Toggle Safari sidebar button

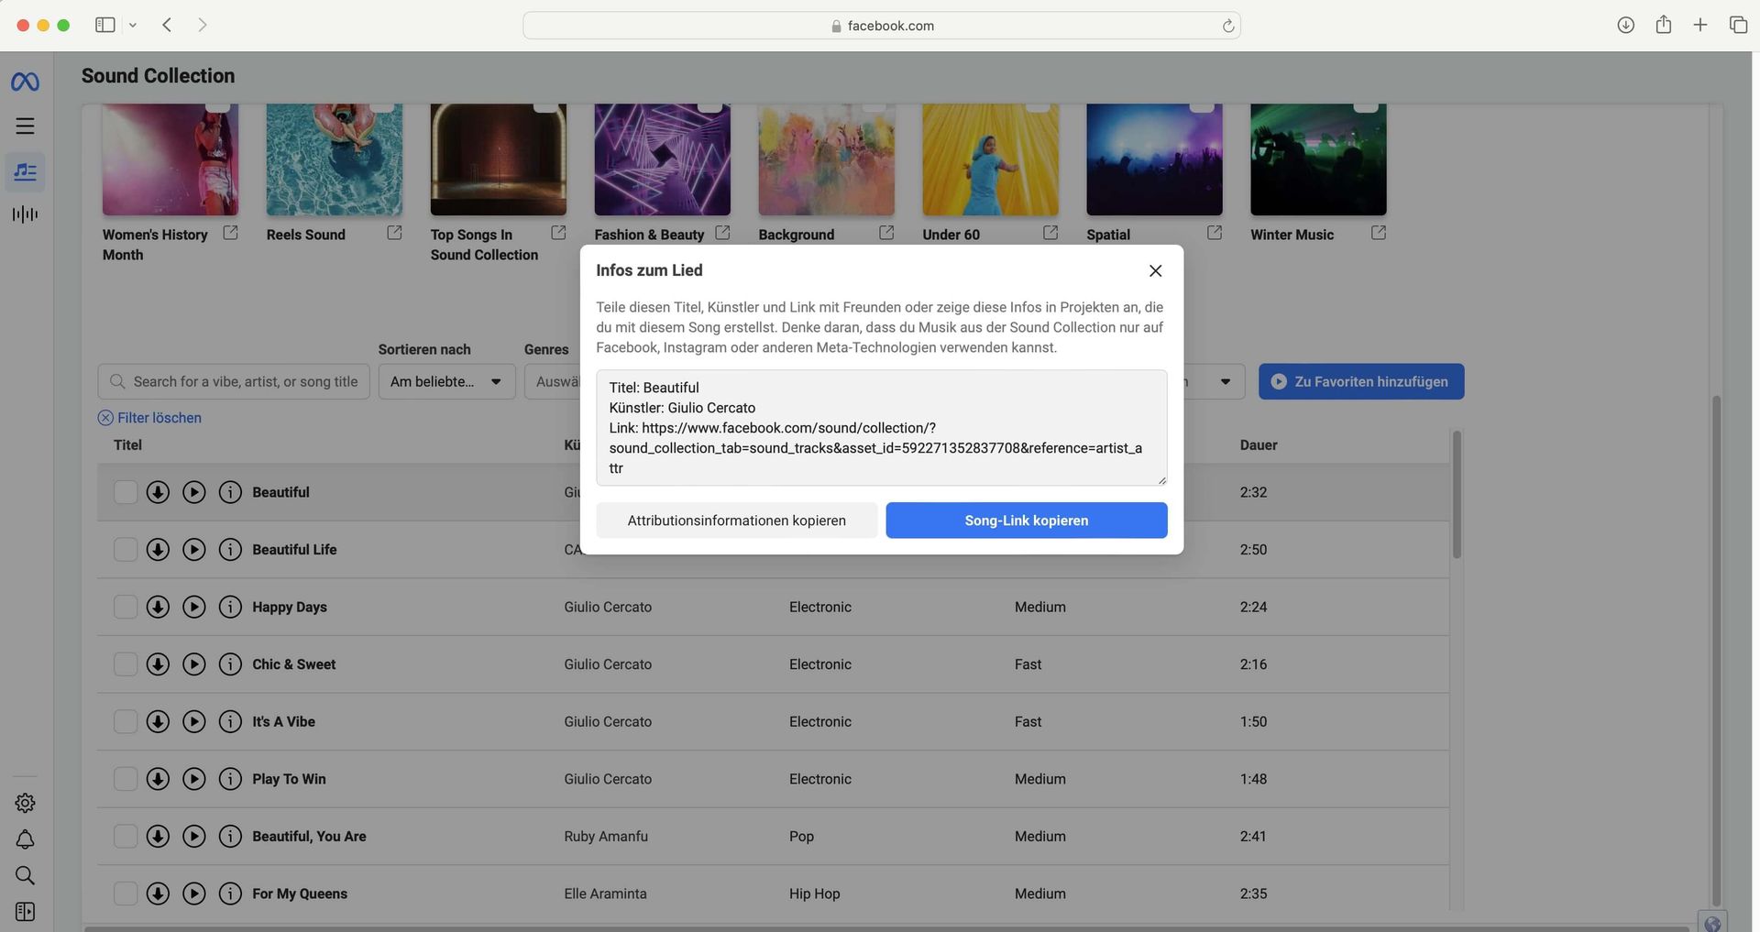coord(105,26)
